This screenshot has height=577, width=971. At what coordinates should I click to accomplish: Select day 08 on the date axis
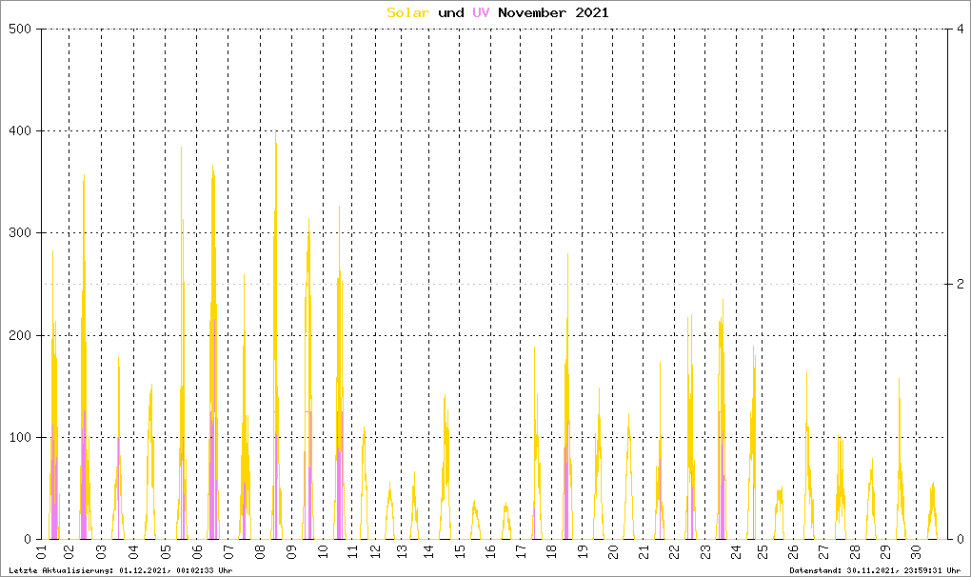[260, 552]
